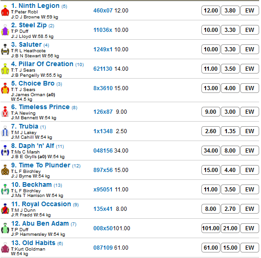Image resolution: width=261 pixels, height=258 pixels.
Task: Click Steel Zip's purple jockey silk icon
Action: (5, 30)
